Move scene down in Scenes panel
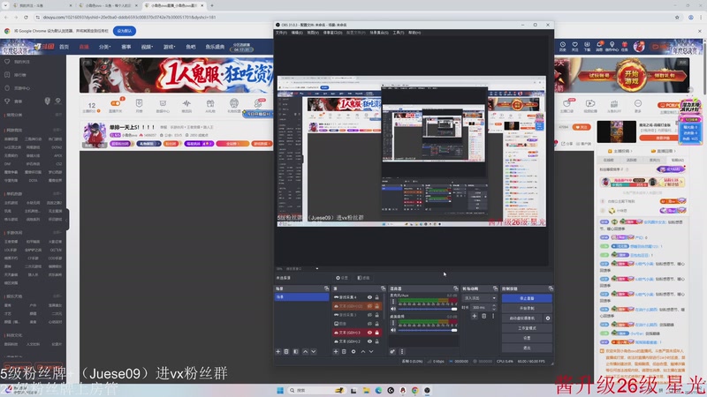Viewport: 707px width, 397px height. coord(314,351)
